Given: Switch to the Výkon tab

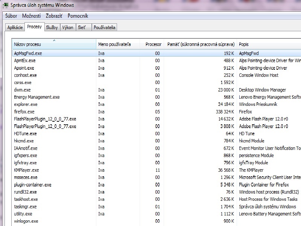Looking at the screenshot, I should click(68, 27).
